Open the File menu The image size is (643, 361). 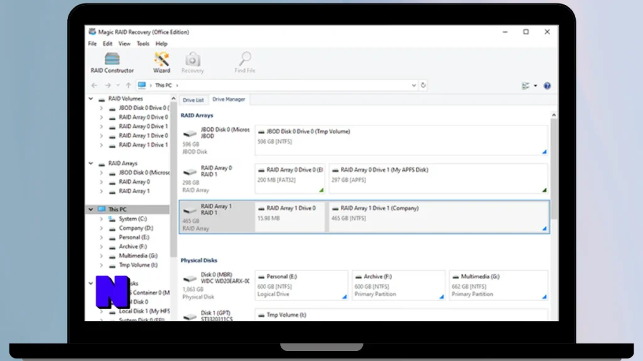(92, 43)
